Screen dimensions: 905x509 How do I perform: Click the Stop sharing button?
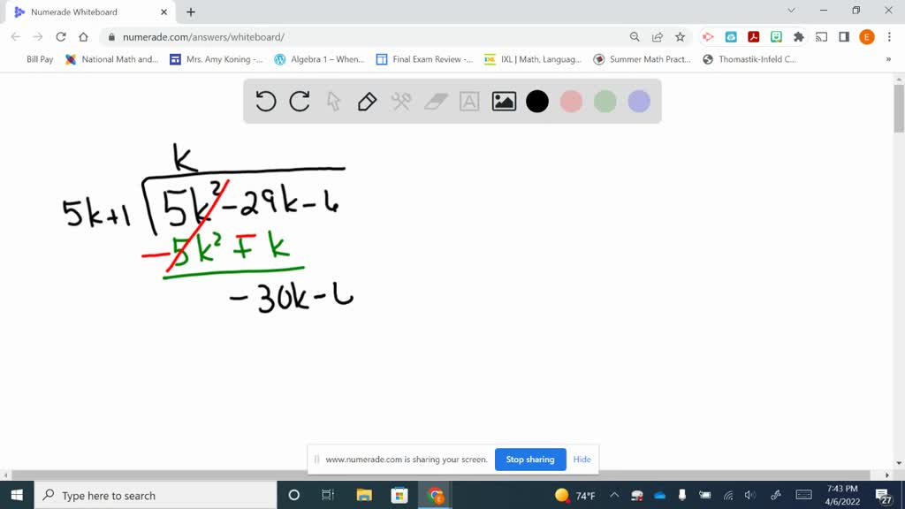(530, 460)
